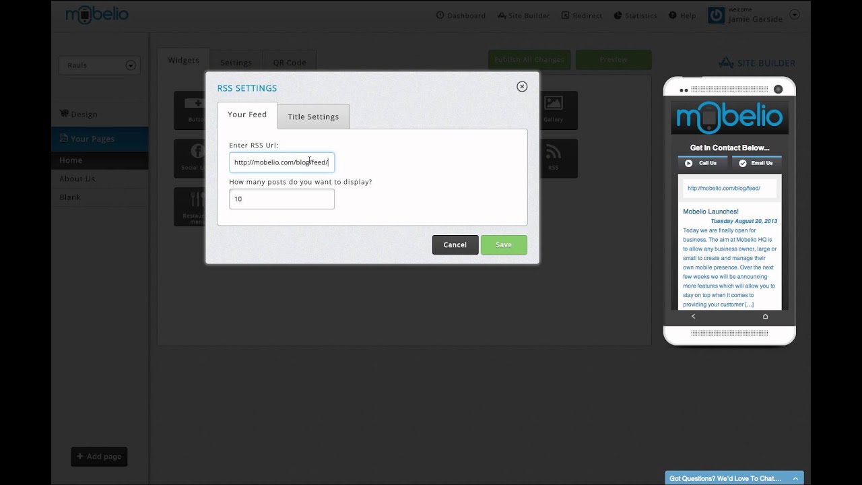Click the Redirect icon in top bar
The image size is (862, 485).
click(x=566, y=15)
